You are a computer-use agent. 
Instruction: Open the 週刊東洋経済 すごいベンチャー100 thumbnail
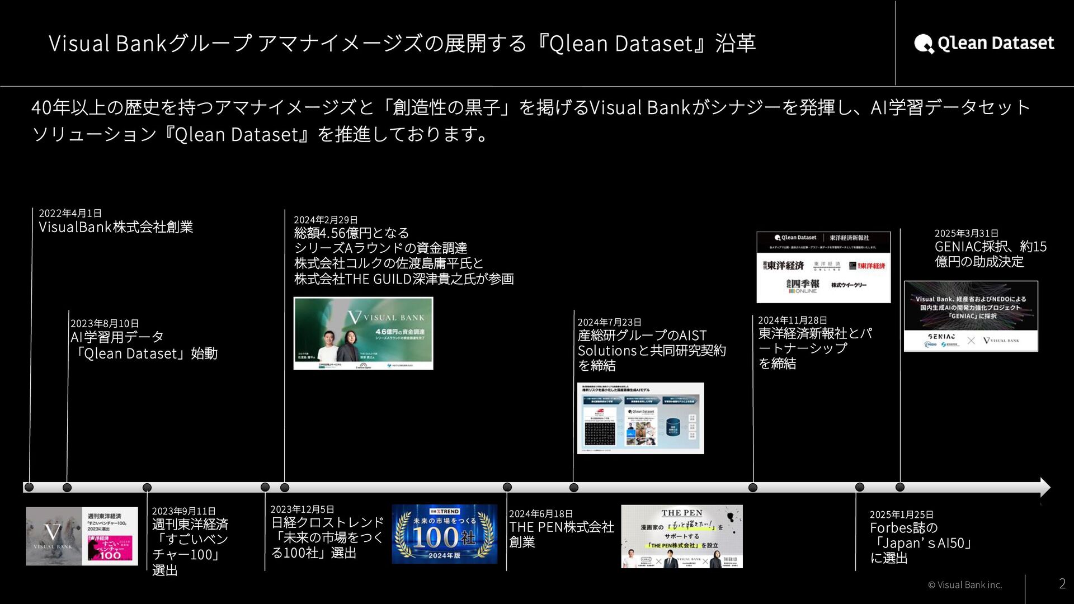pyautogui.click(x=82, y=536)
